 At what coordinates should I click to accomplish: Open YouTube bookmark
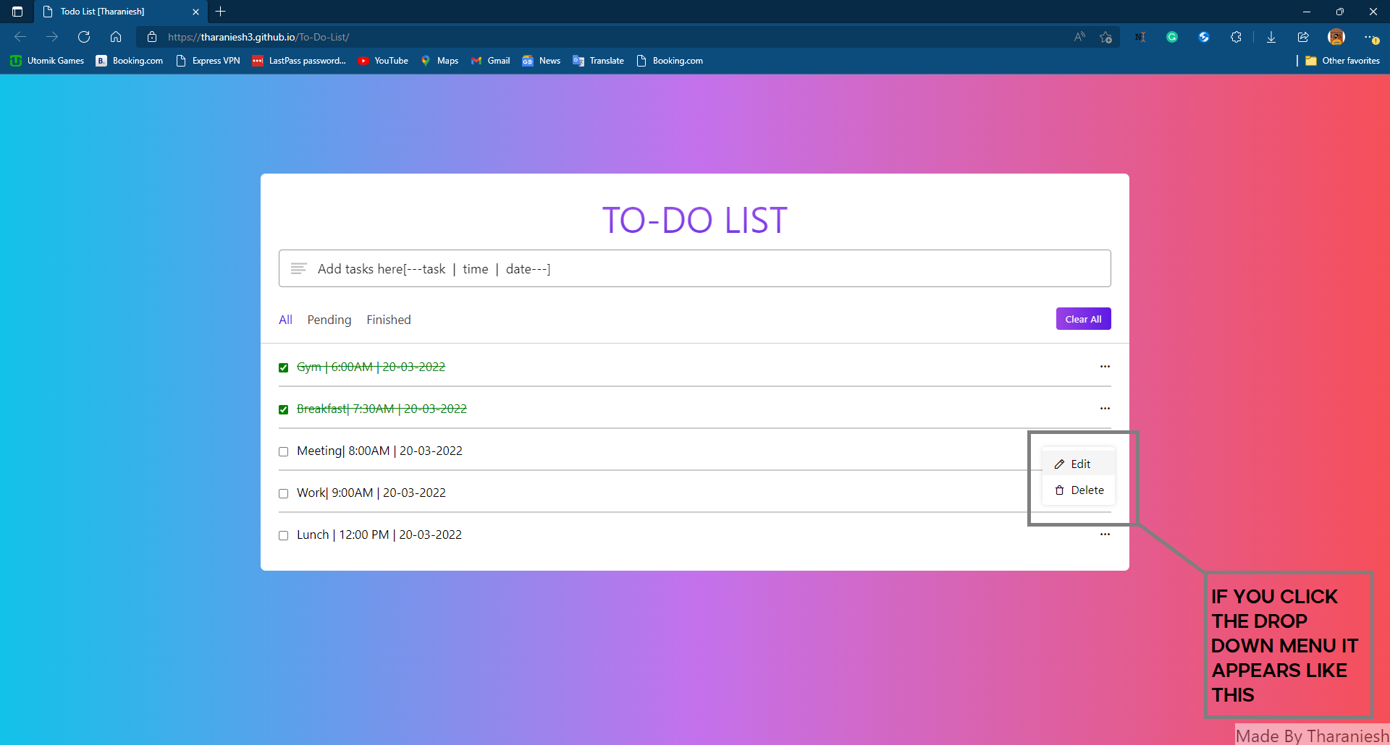(x=383, y=61)
